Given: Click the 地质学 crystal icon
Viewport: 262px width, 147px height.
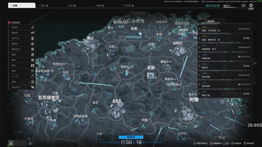Looking at the screenshot, I should click(32, 44).
